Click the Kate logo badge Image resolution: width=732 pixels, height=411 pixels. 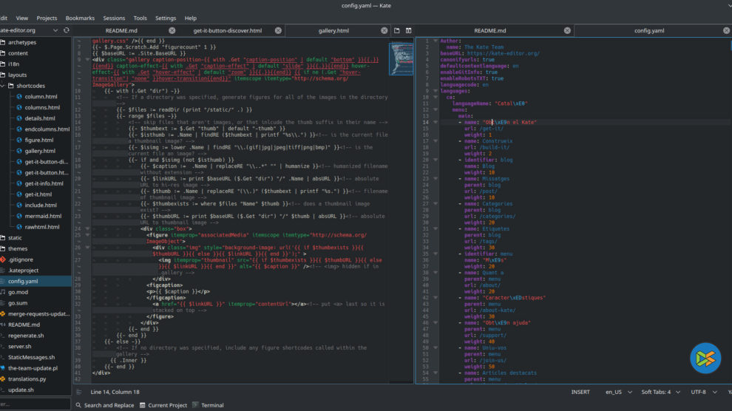pos(705,359)
